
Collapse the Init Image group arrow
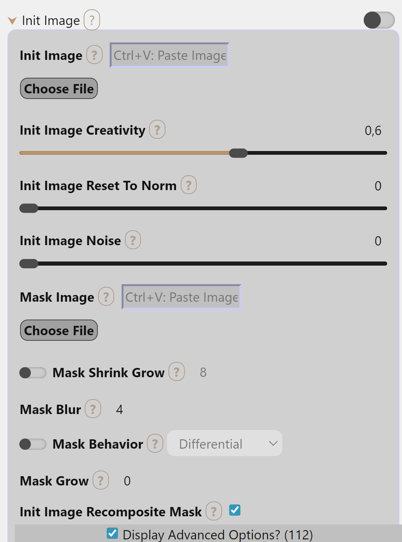pos(12,20)
